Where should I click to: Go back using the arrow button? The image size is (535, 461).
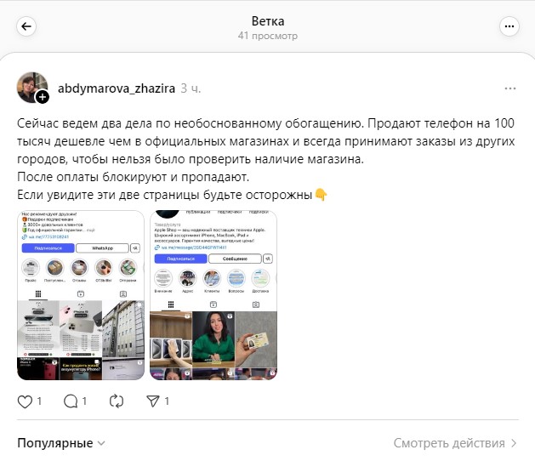pos(26,26)
